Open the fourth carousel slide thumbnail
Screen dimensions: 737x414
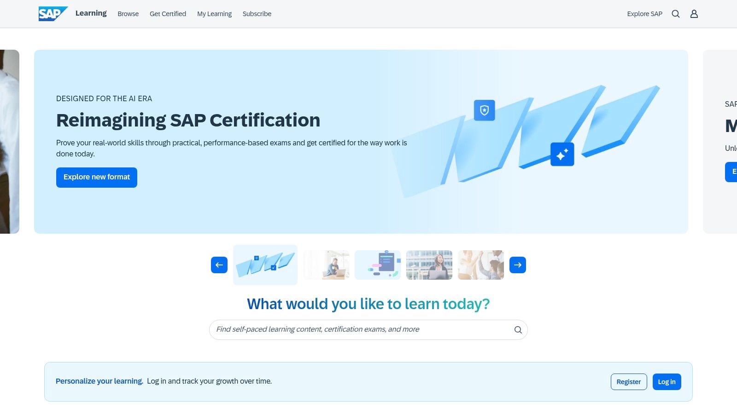coord(429,265)
